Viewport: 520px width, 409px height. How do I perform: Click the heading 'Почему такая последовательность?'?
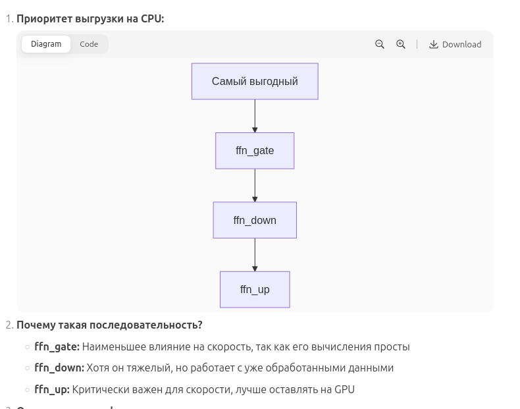pos(109,325)
